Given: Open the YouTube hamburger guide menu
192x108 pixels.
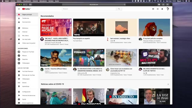Looking at the screenshot, I should [x=19, y=9].
